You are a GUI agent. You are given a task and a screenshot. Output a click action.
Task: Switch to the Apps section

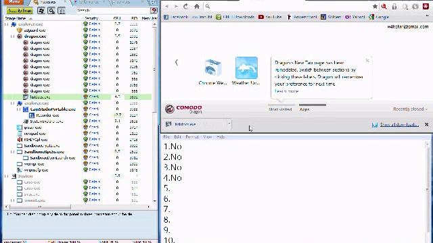pos(312,108)
